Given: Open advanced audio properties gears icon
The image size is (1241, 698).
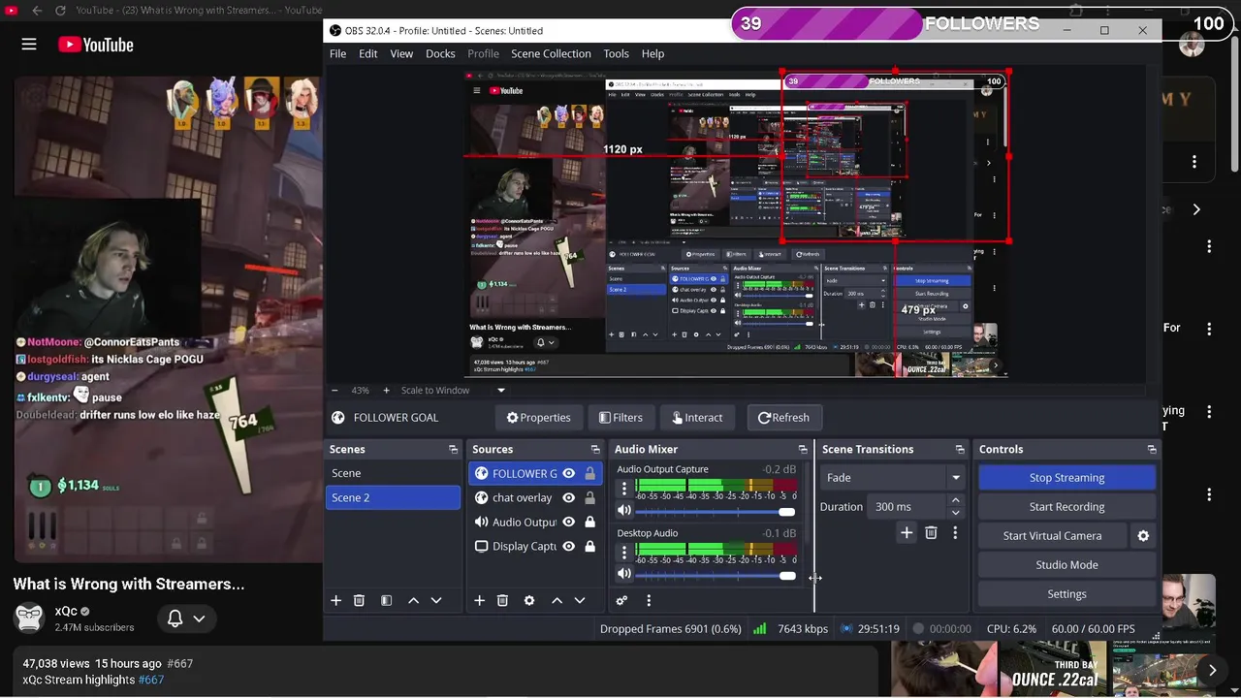Looking at the screenshot, I should click(x=621, y=600).
